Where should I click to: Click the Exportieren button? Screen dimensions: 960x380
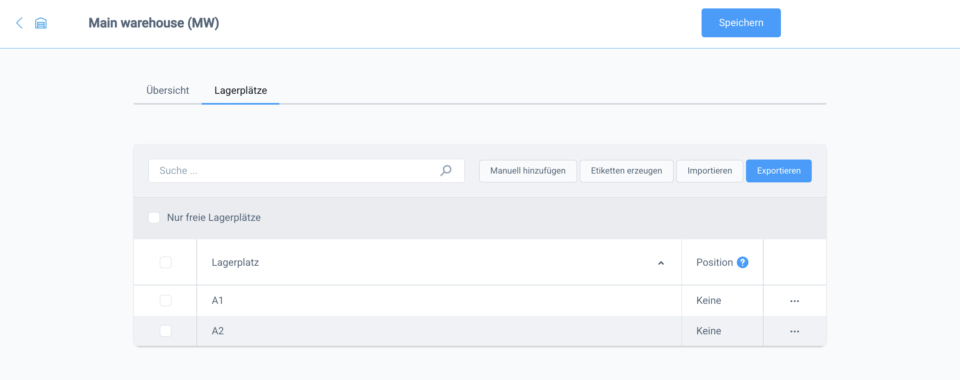tap(778, 171)
